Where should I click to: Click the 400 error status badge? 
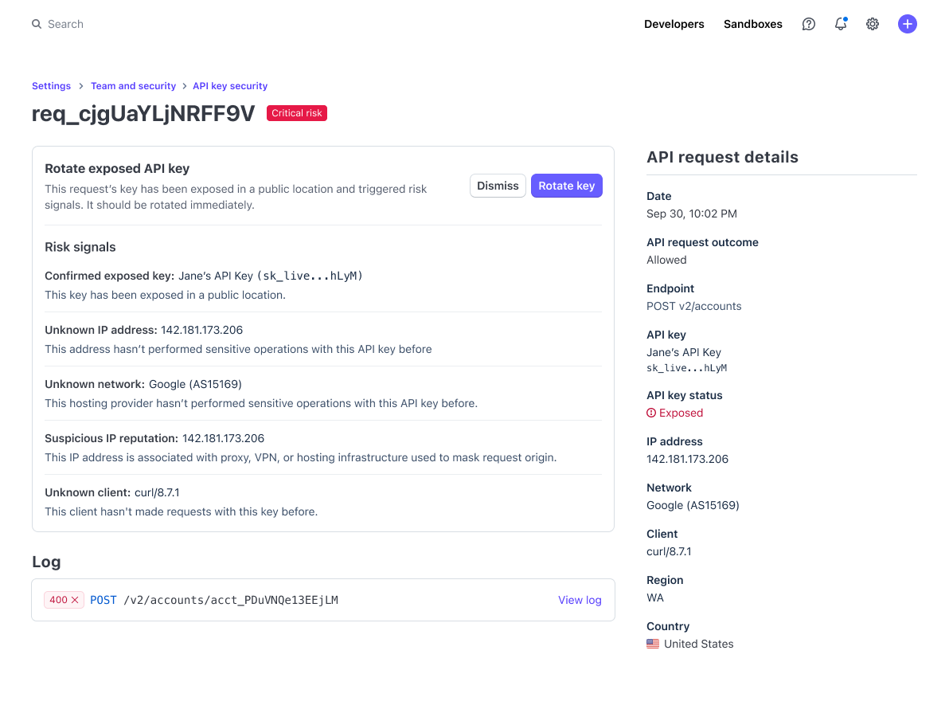[64, 600]
